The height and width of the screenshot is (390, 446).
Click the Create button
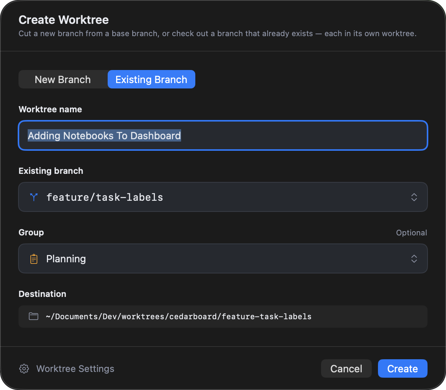(x=403, y=369)
